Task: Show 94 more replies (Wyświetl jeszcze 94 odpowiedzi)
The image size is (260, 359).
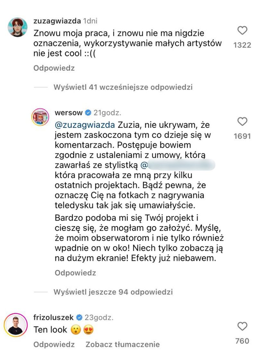Action: click(113, 292)
